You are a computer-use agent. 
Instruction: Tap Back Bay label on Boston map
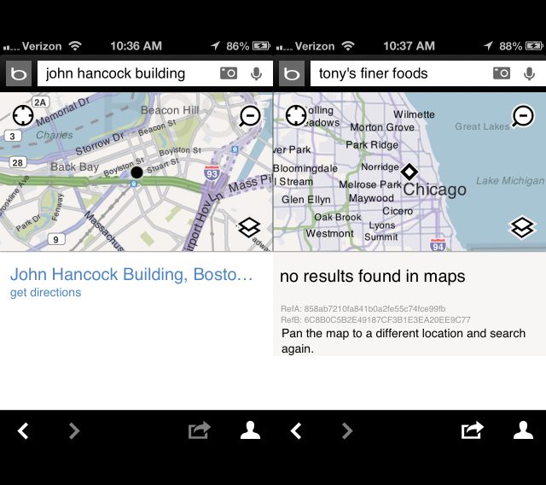[75, 167]
